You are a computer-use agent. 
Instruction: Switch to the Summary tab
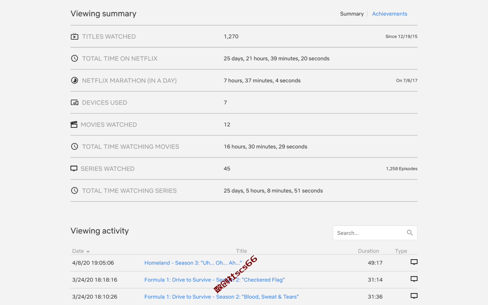[x=352, y=14]
